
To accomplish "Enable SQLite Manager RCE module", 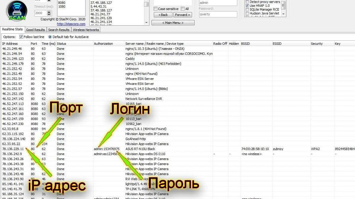I will click(x=247, y=9).
